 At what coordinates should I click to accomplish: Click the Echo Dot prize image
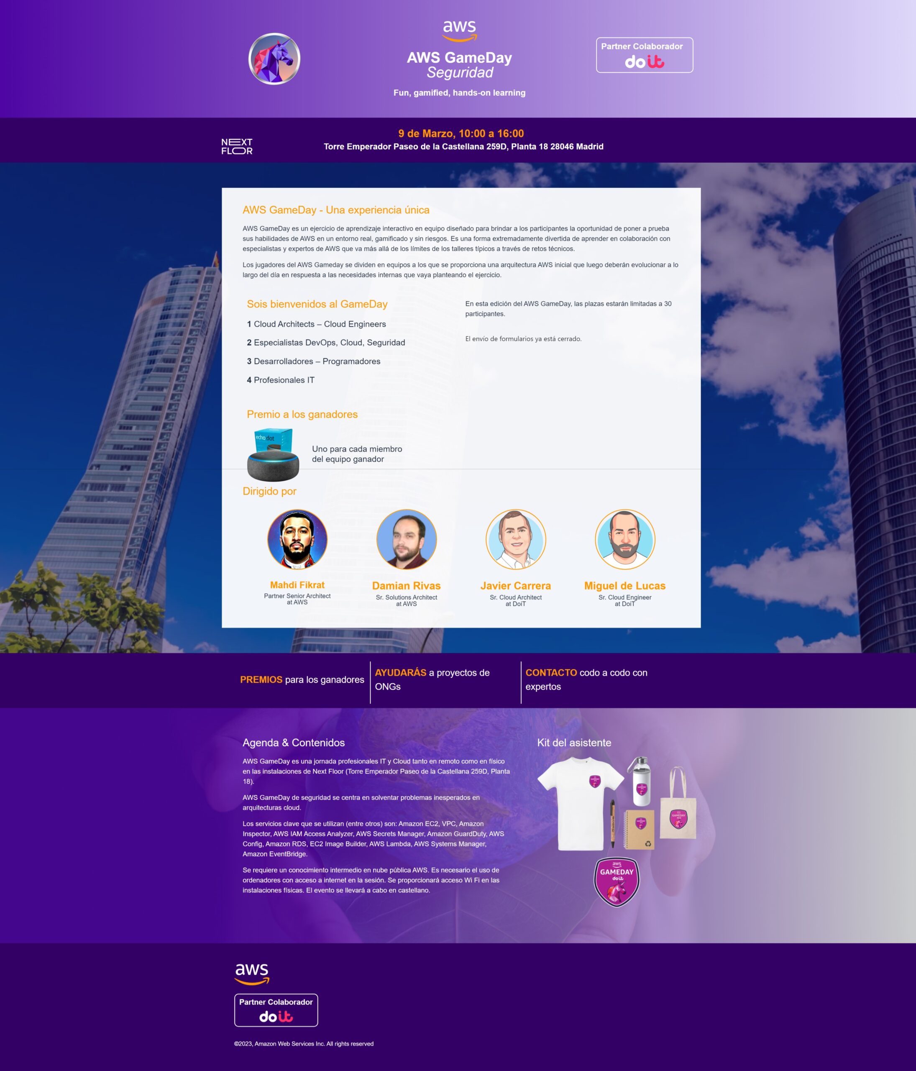[273, 455]
